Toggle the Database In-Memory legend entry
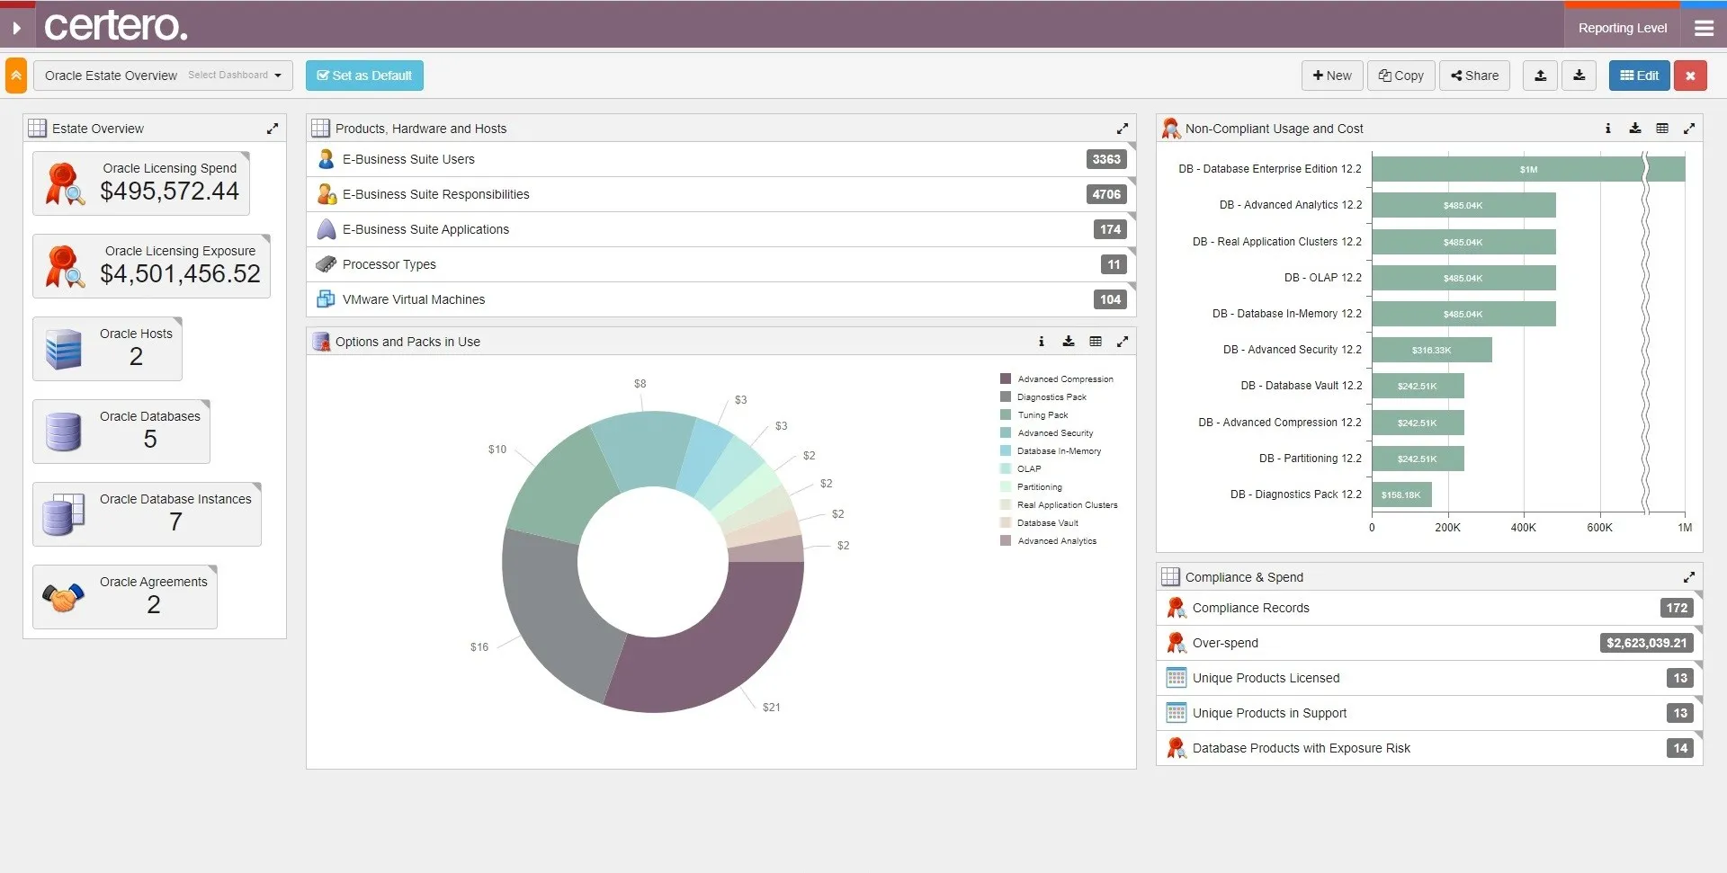This screenshot has height=873, width=1727. [1051, 451]
